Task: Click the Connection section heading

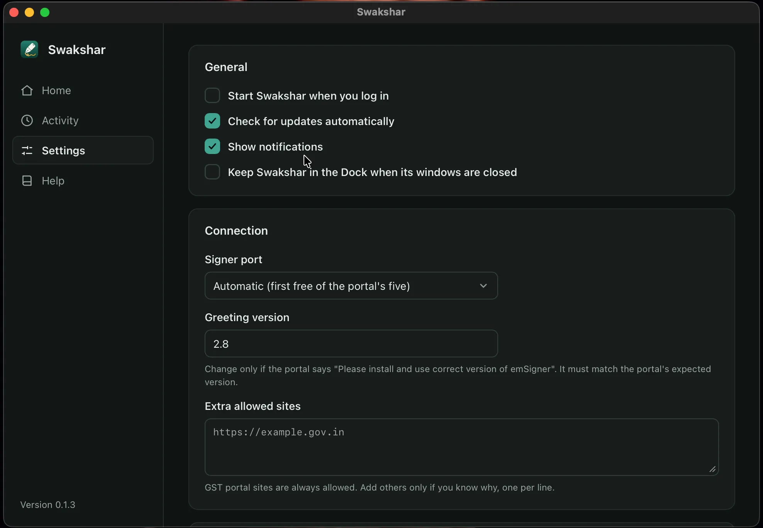Action: (x=236, y=231)
